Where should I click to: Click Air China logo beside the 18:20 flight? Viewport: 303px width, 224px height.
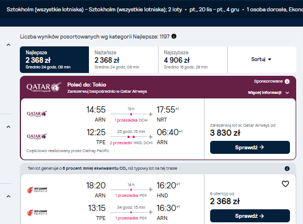(37, 190)
